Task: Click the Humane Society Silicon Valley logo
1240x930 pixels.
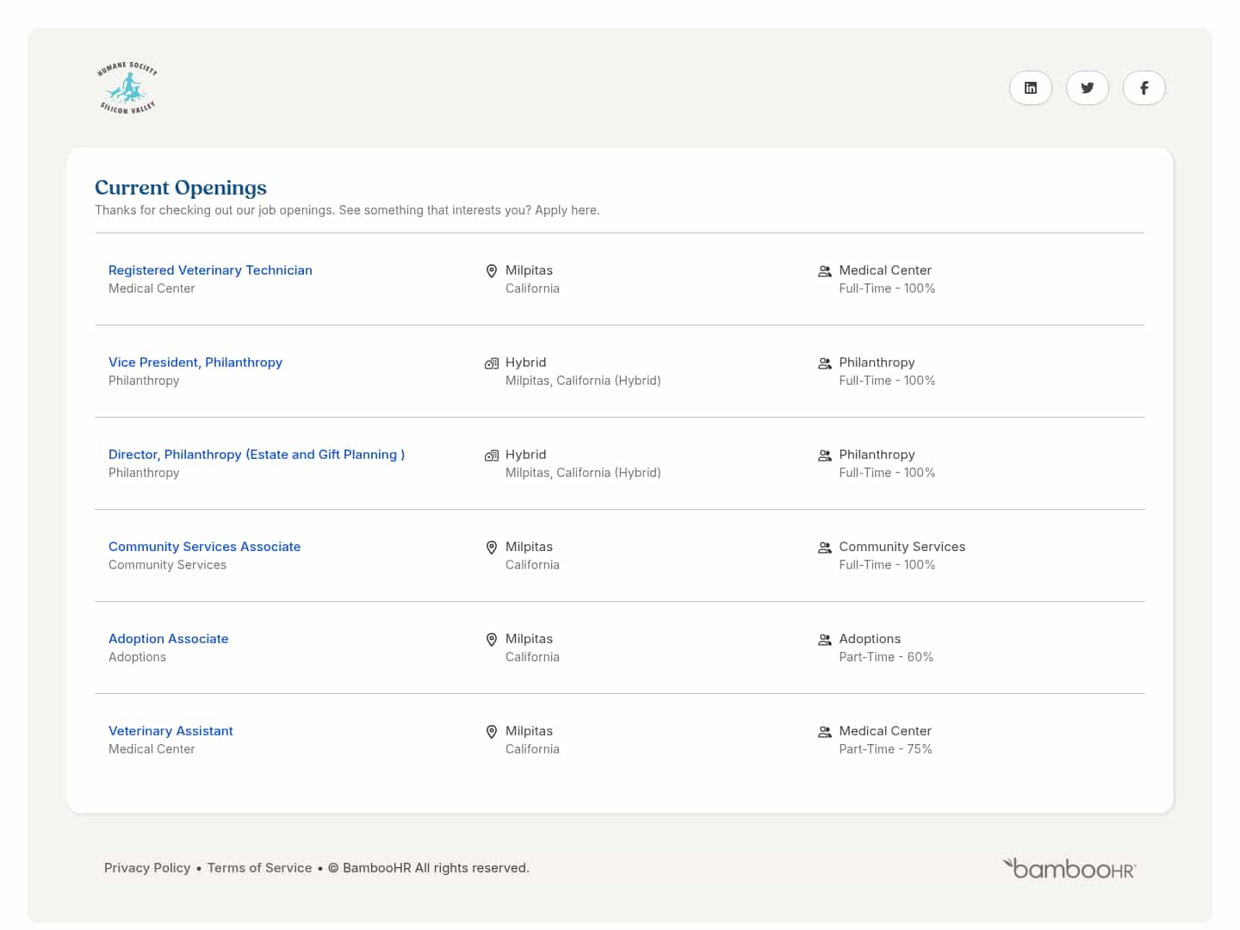Action: pyautogui.click(x=127, y=88)
